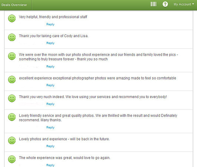Image resolution: width=197 pixels, height=167 pixels.
Task: Reply to 'will be back in the future' review
Action: (50, 146)
